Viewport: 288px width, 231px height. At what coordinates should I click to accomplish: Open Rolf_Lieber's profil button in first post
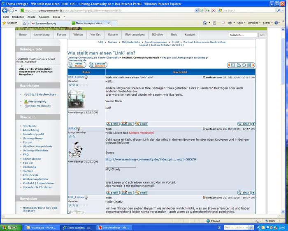coord(113,124)
